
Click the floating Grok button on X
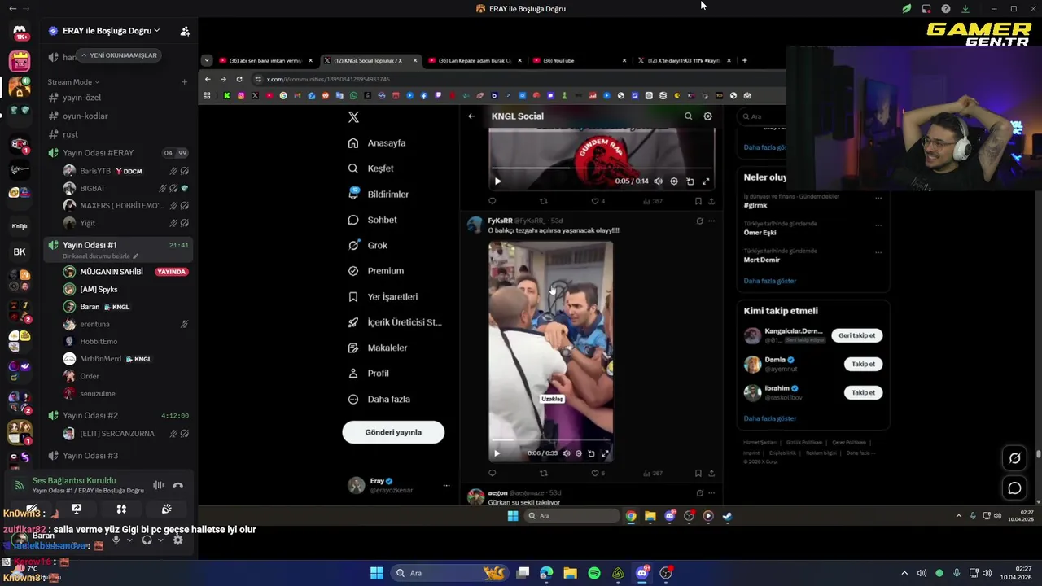pos(1014,458)
